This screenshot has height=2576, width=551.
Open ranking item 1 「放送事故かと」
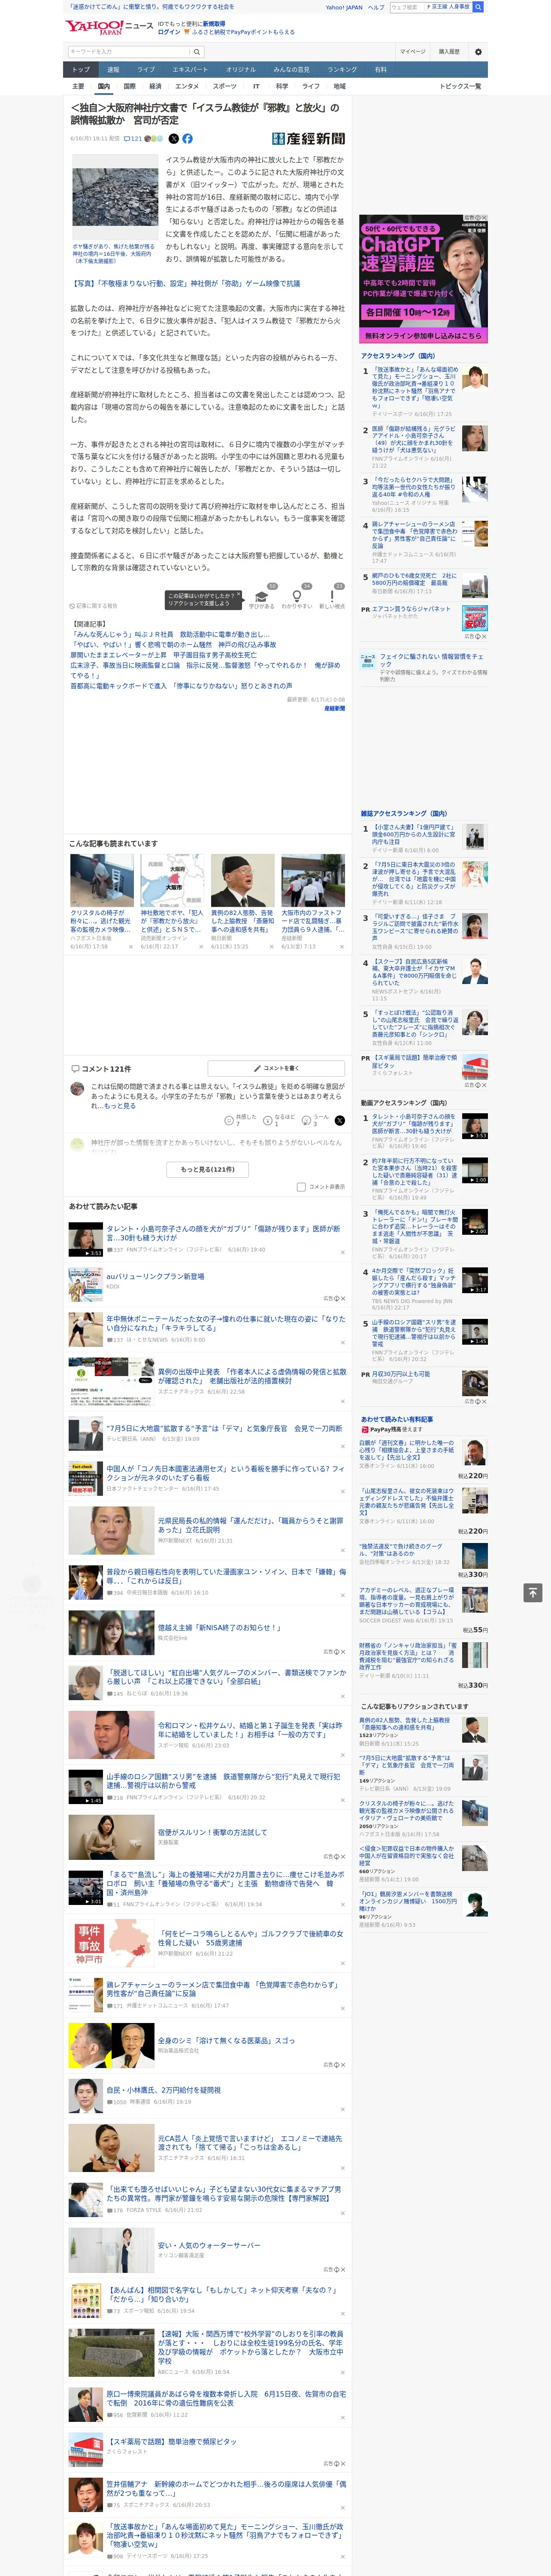point(414,388)
